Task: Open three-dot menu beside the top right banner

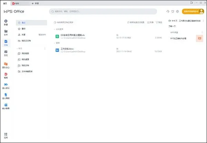Action: pyautogui.click(x=203, y=21)
